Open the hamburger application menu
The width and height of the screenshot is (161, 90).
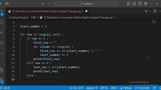pyautogui.click(x=7, y=4)
